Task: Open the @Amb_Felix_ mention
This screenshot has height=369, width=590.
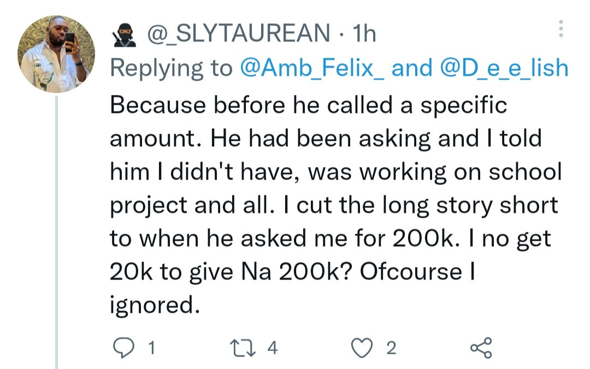Action: tap(313, 69)
